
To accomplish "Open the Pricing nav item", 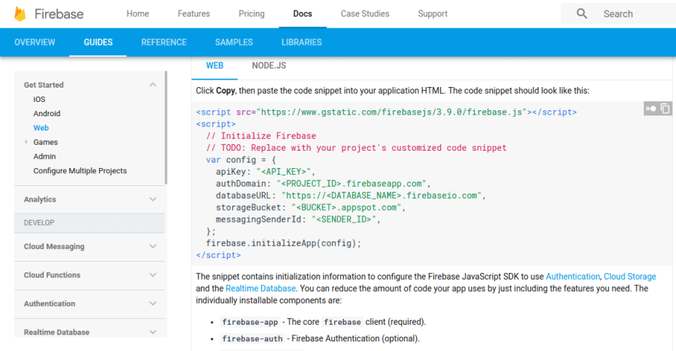I will click(x=252, y=13).
